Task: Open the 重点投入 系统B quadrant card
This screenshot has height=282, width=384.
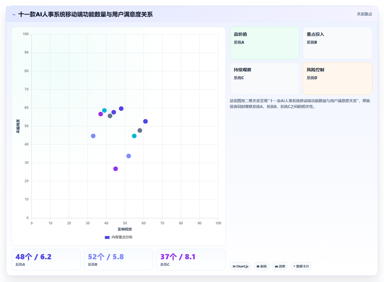Action: coord(338,43)
